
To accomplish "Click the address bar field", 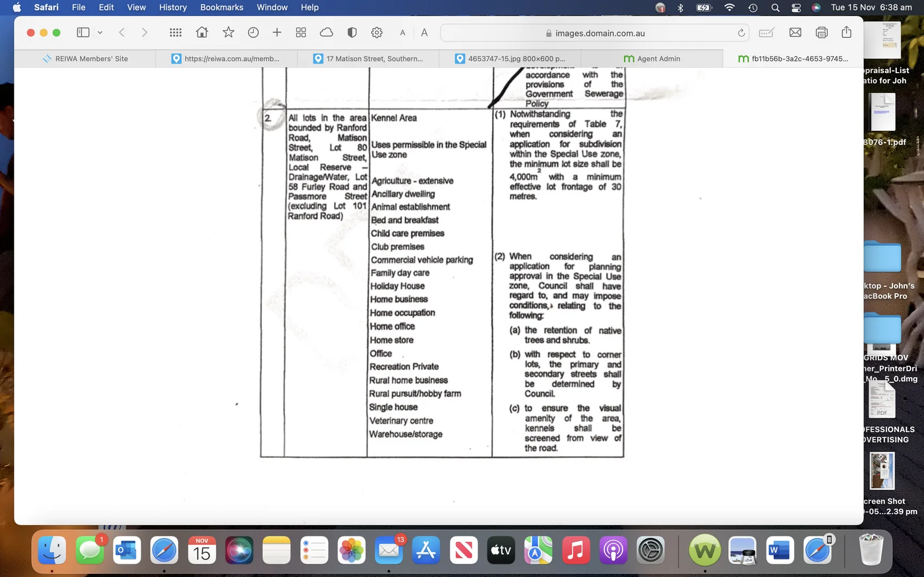I will click(594, 33).
